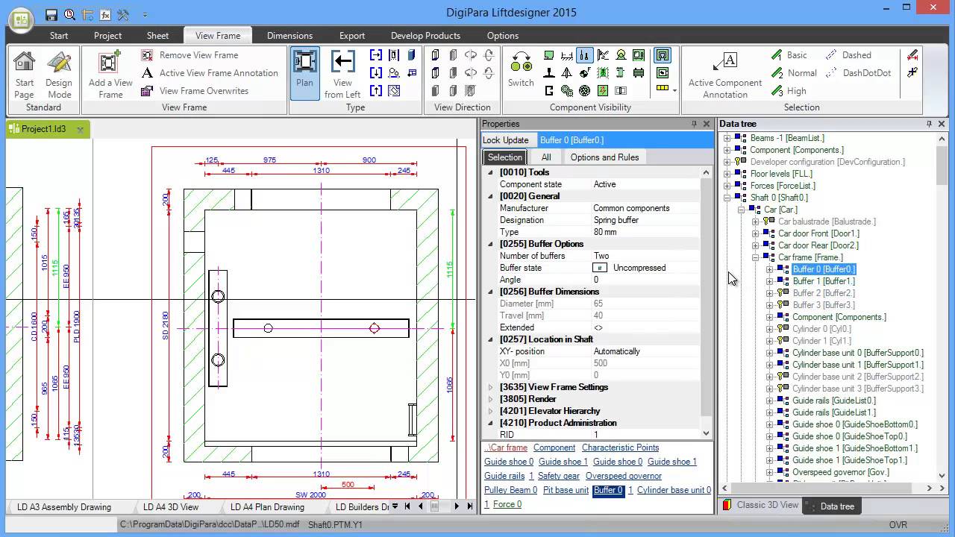The width and height of the screenshot is (955, 537).
Task: Collapse the Shaft 0 tree node
Action: (x=727, y=198)
